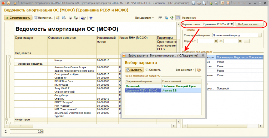Click the Выбрать вариант button
The image size is (269, 138).
(249, 24)
